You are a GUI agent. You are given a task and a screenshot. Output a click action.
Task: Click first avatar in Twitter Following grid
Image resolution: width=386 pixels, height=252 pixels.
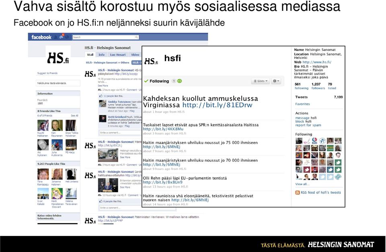point(299,141)
